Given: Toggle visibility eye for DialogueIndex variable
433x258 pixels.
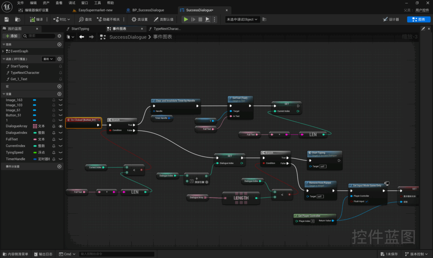Looking at the screenshot, I should pos(60,133).
